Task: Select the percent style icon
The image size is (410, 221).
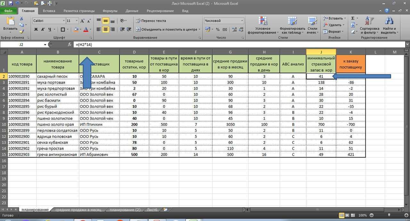Action: [217, 29]
